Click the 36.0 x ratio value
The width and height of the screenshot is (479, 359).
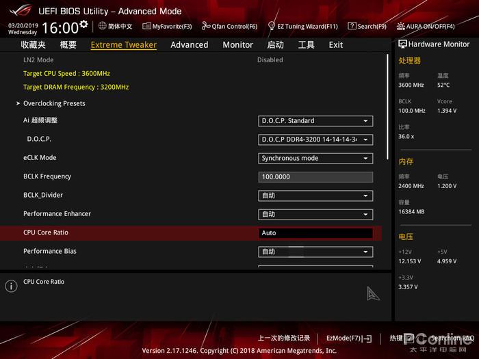pos(406,137)
